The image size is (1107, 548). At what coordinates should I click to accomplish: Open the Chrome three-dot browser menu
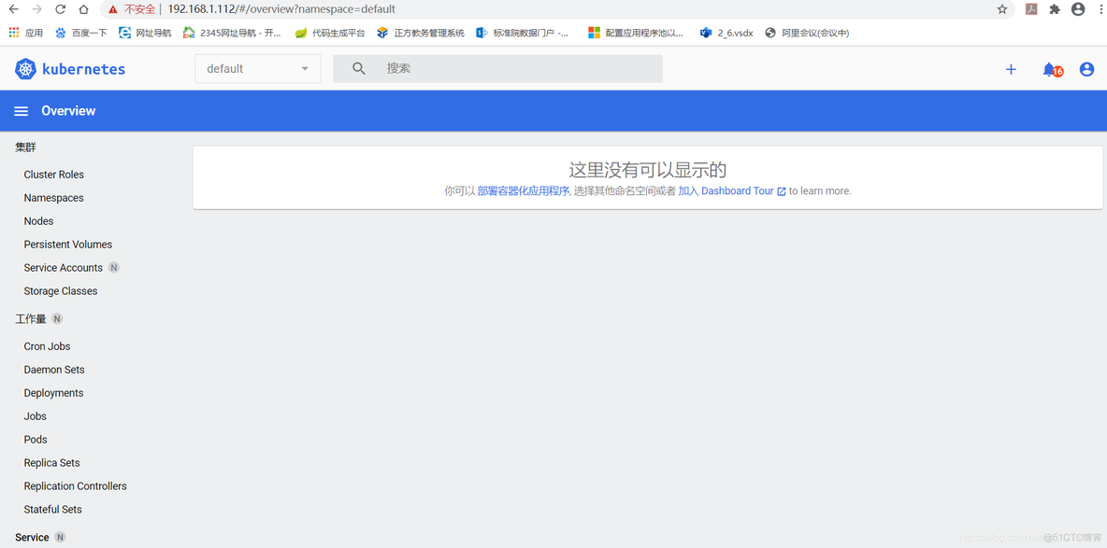click(x=1100, y=9)
